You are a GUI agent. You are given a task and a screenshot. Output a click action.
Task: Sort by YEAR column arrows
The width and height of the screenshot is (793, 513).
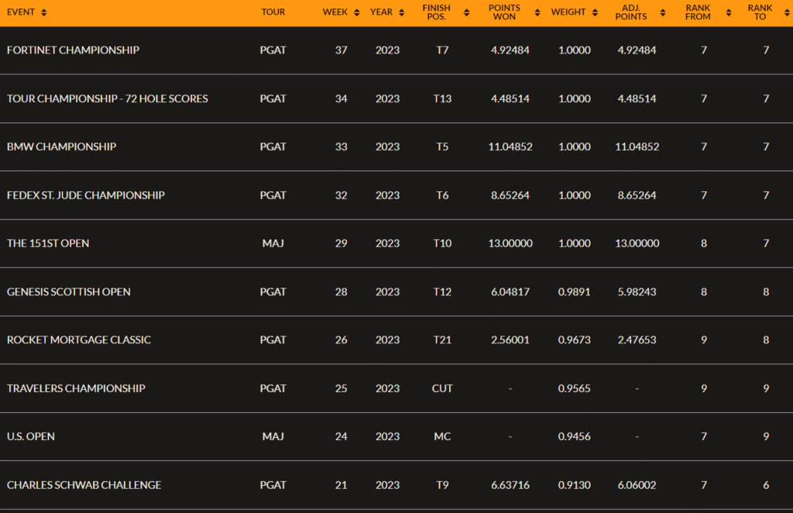point(402,12)
